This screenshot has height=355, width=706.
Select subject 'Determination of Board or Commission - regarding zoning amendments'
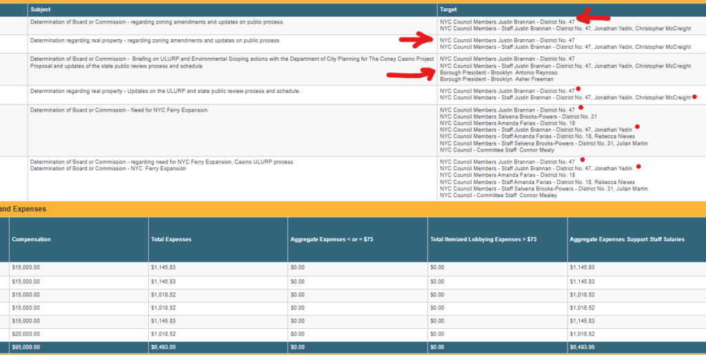(x=157, y=21)
